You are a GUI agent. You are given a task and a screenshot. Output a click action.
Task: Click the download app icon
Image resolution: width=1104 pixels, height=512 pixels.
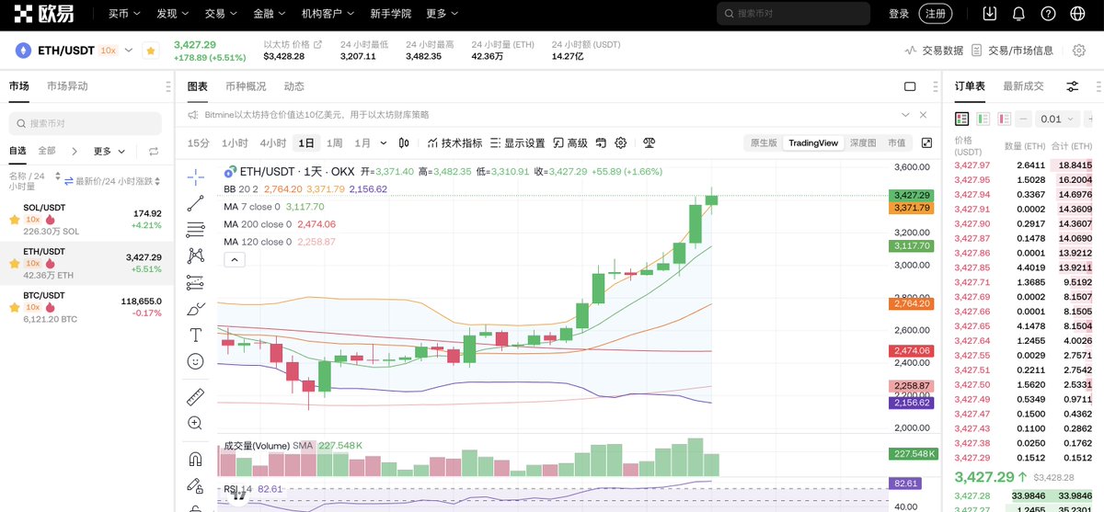pyautogui.click(x=990, y=14)
